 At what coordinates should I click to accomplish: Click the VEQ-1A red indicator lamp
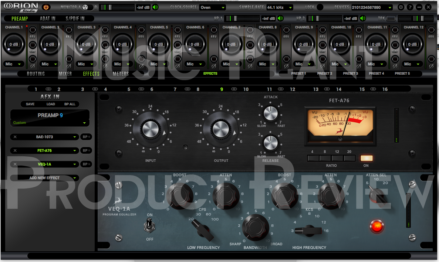376,227
